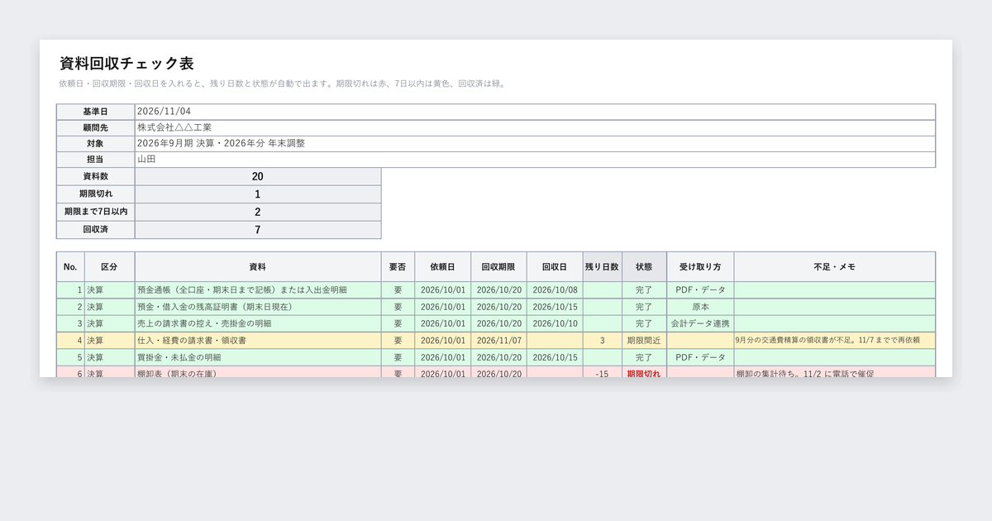The height and width of the screenshot is (521, 992).
Task: Click 回収期限 2026/10/20 in row 2
Action: [498, 307]
